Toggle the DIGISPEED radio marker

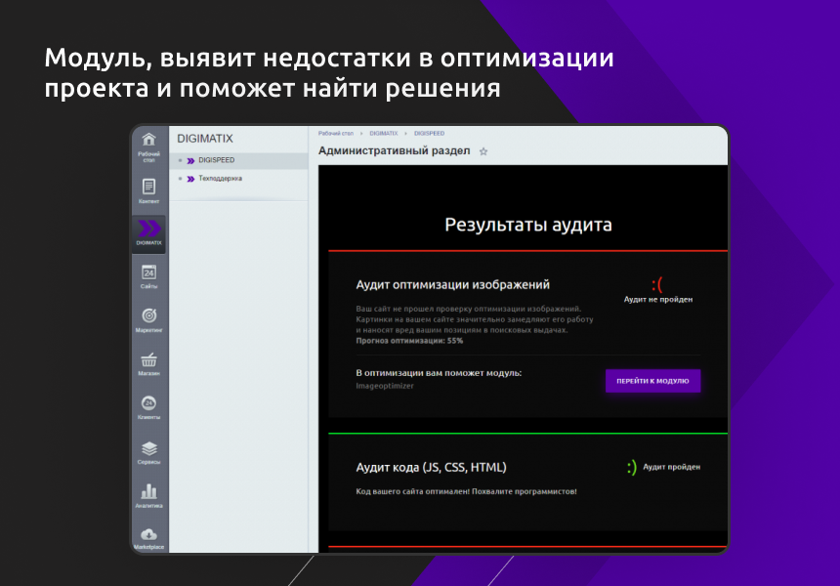(x=179, y=160)
